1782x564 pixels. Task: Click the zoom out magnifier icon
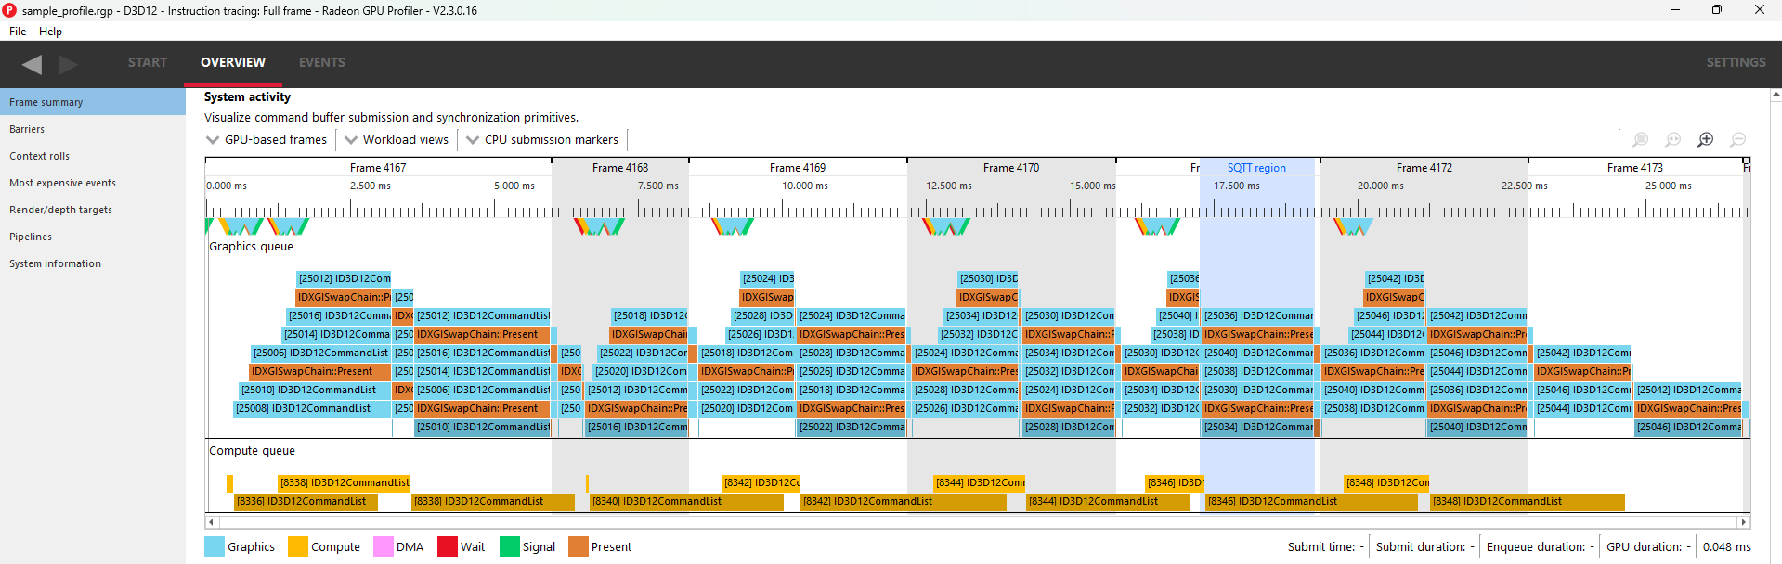tap(1737, 140)
